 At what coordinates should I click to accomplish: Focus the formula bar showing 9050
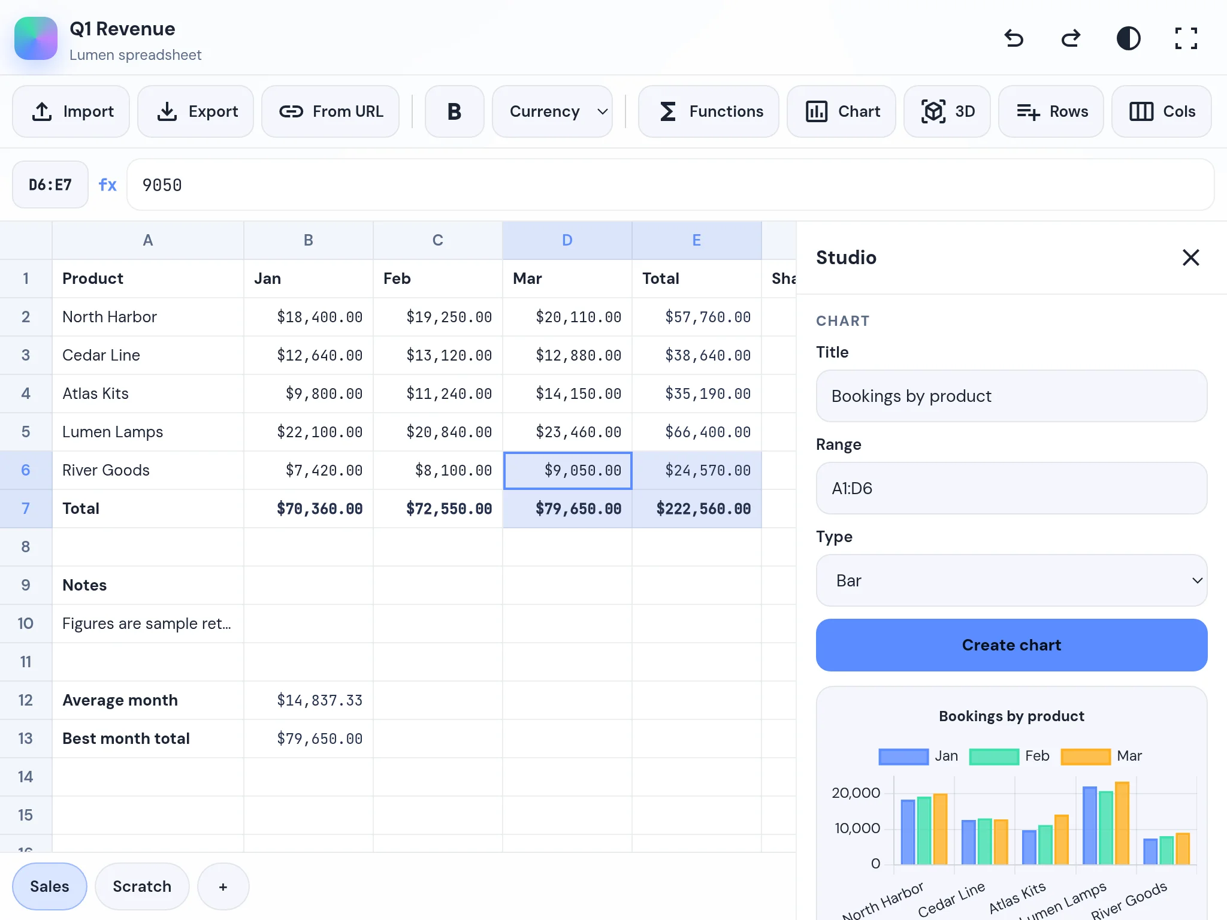(670, 184)
